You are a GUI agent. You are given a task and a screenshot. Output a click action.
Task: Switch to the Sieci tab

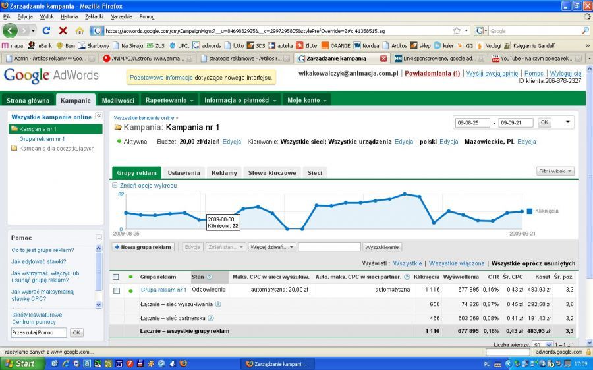[315, 172]
